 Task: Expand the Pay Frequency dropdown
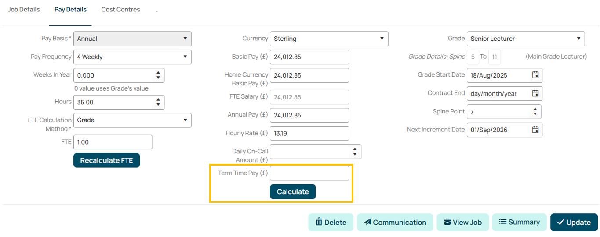(132, 57)
